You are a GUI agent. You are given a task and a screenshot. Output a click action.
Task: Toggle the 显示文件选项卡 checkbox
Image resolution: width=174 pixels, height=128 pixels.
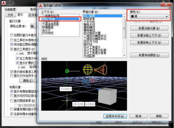tap(12, 76)
